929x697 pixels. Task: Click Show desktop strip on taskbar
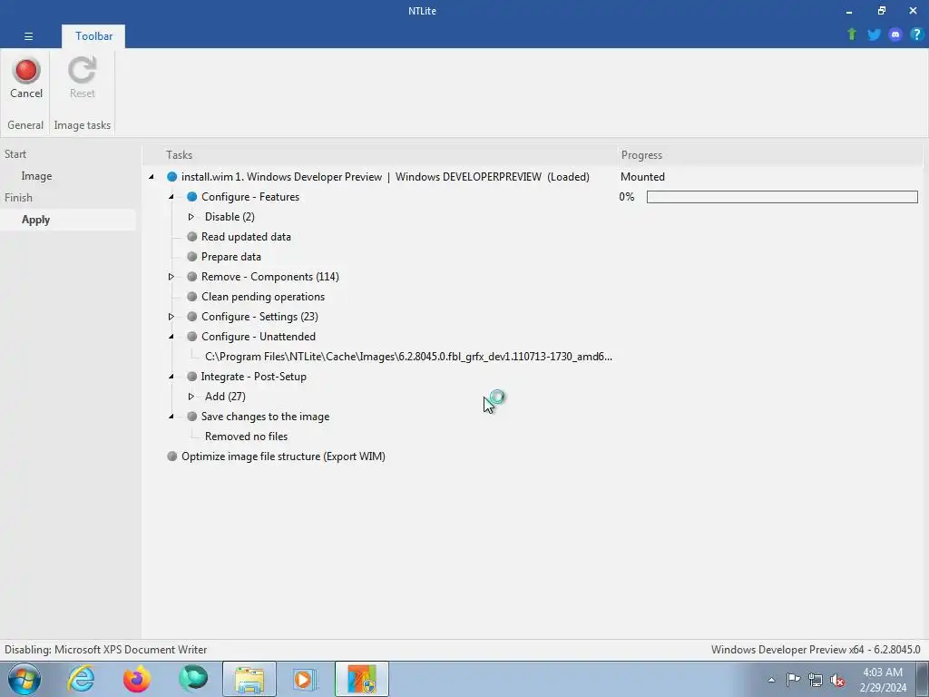pyautogui.click(x=922, y=679)
